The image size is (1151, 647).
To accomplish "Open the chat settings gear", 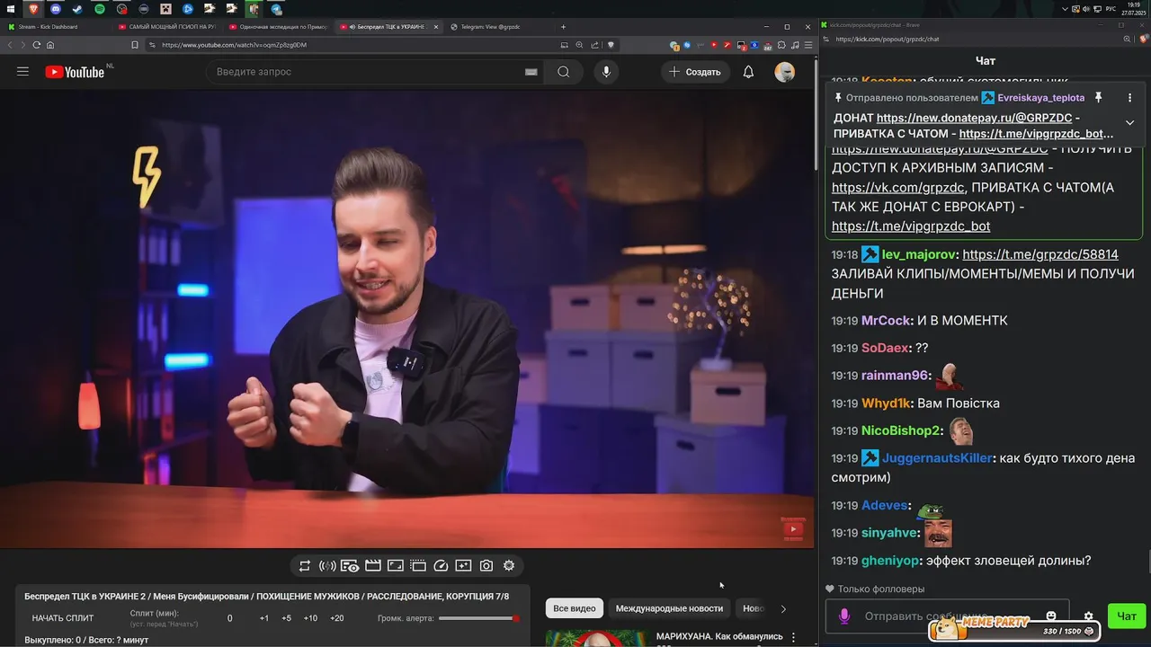I will pyautogui.click(x=1089, y=616).
